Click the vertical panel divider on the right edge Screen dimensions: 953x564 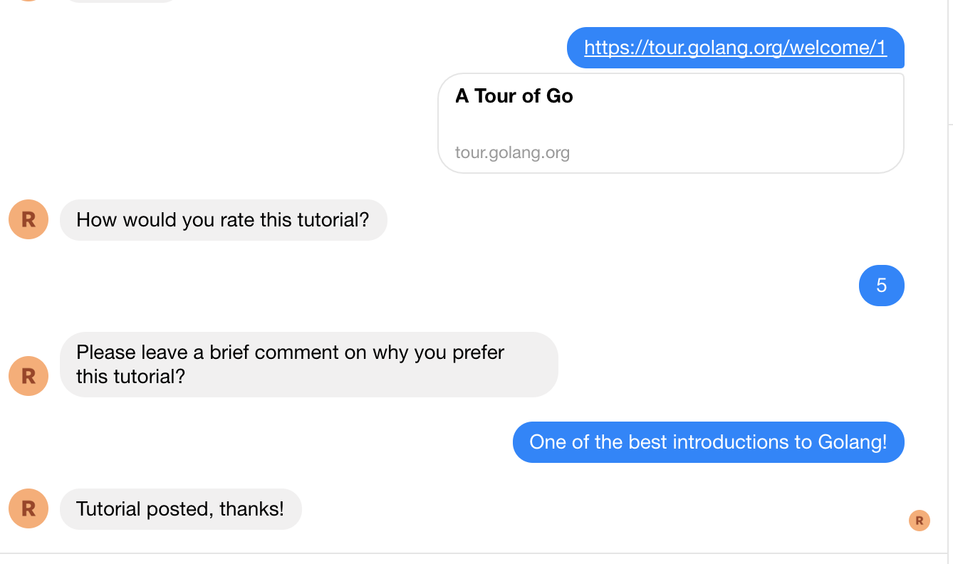coord(948,285)
